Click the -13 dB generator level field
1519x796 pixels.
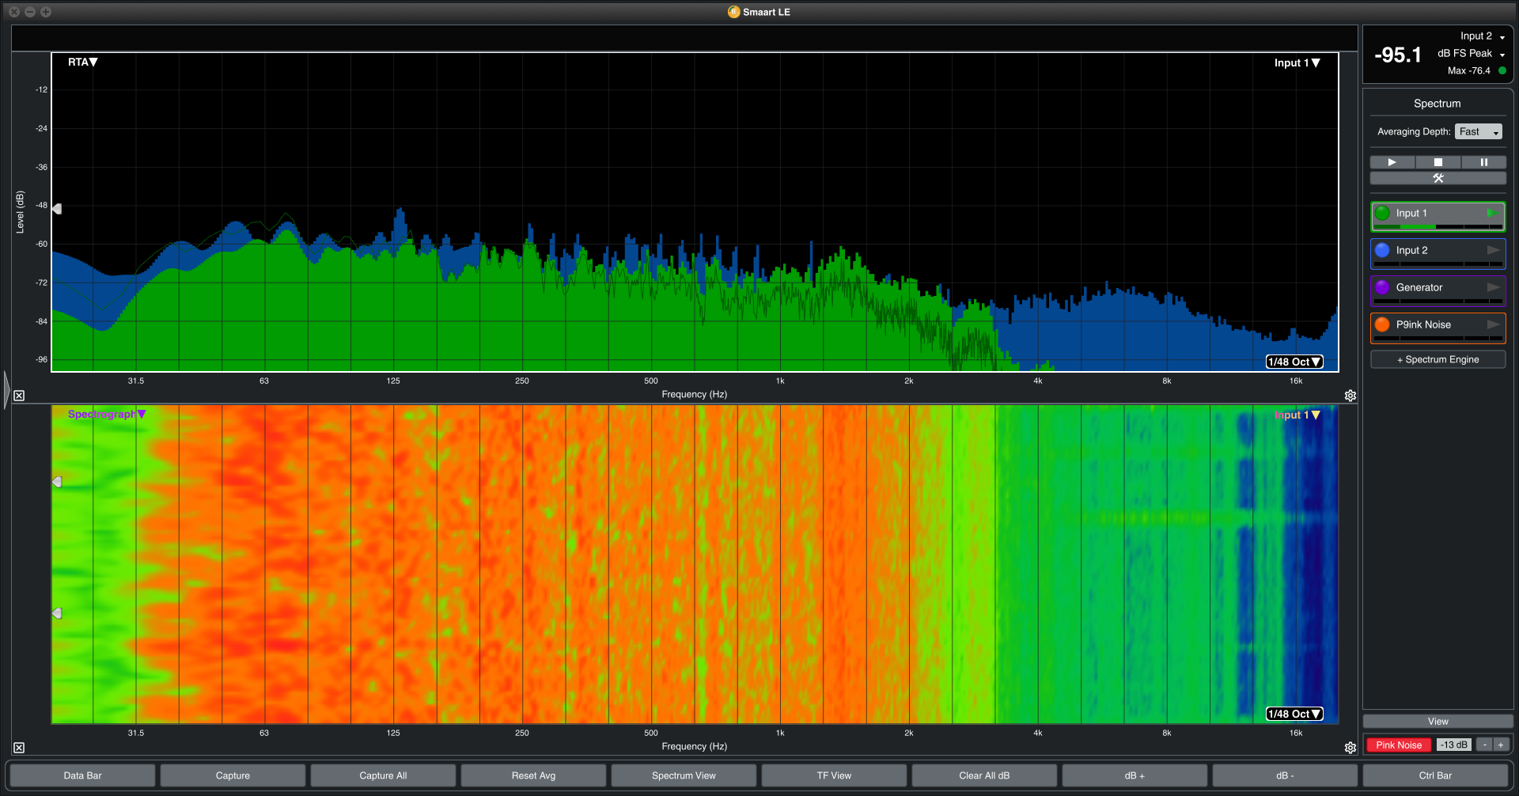point(1454,745)
